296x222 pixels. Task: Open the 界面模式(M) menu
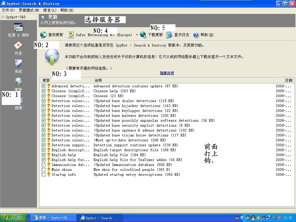tap(29, 10)
